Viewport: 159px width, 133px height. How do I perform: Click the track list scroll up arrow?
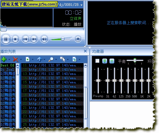(86, 66)
